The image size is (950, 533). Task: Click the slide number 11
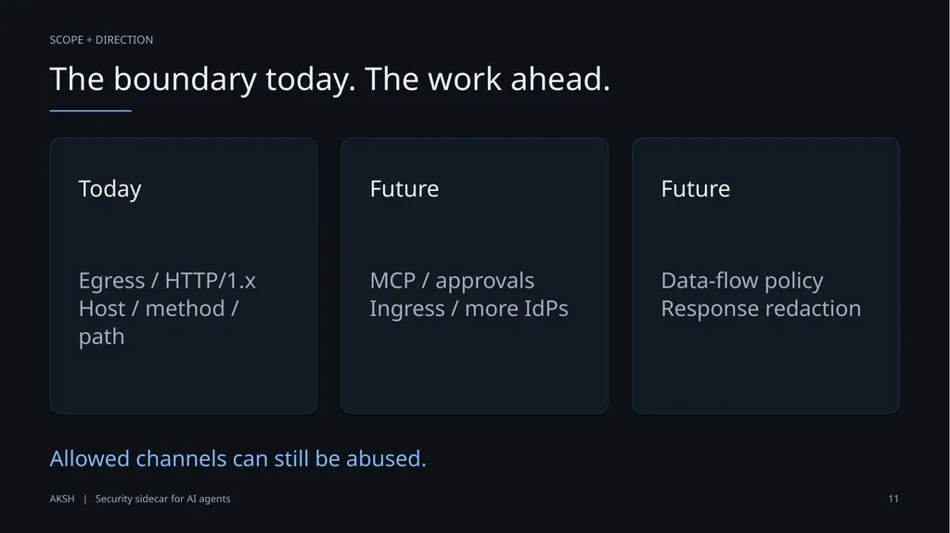893,499
